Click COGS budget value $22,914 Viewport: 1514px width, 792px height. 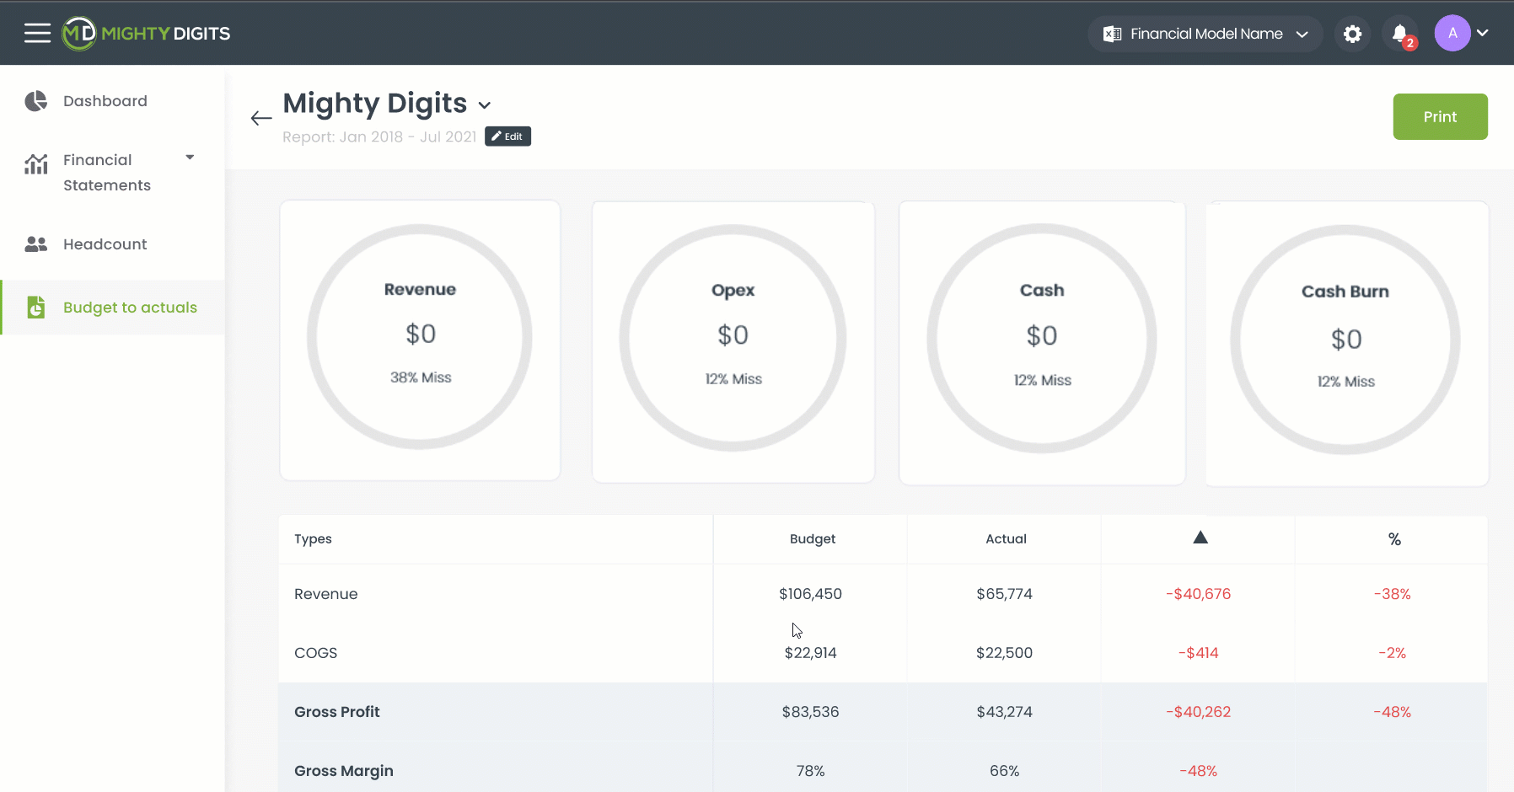810,653
